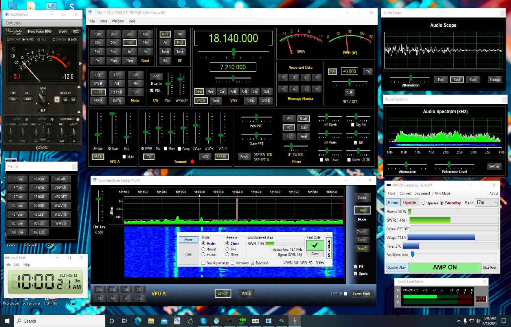Enable the PDL checkbox in CW section
Viewport: 511px width, 327px height.
tap(152, 91)
